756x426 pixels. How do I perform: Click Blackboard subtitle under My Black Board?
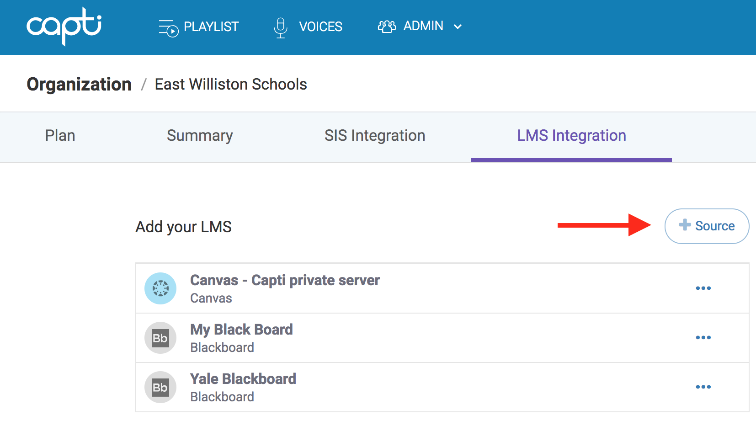(222, 348)
